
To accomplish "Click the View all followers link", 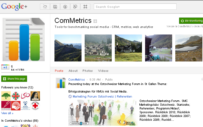I will coord(7,113).
